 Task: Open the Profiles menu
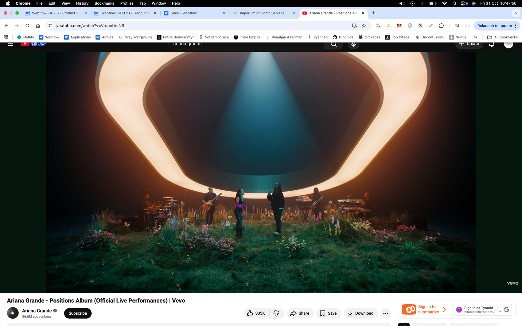[x=127, y=3]
